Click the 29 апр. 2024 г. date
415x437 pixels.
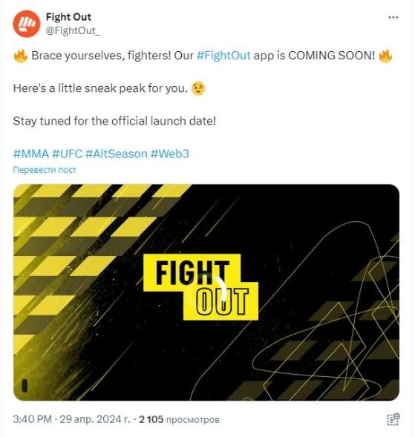[x=95, y=419]
